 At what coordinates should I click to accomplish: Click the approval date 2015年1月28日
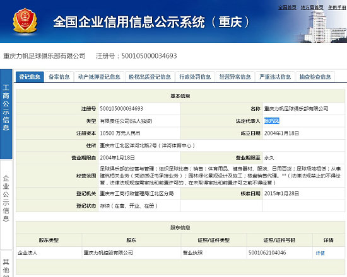coord(282,193)
